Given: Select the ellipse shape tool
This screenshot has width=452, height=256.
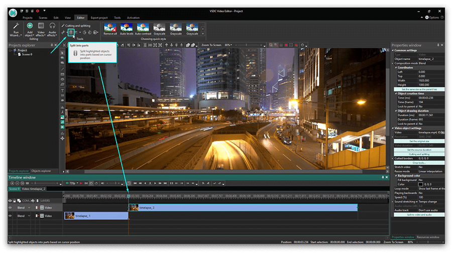Looking at the screenshot, I should 62,79.
